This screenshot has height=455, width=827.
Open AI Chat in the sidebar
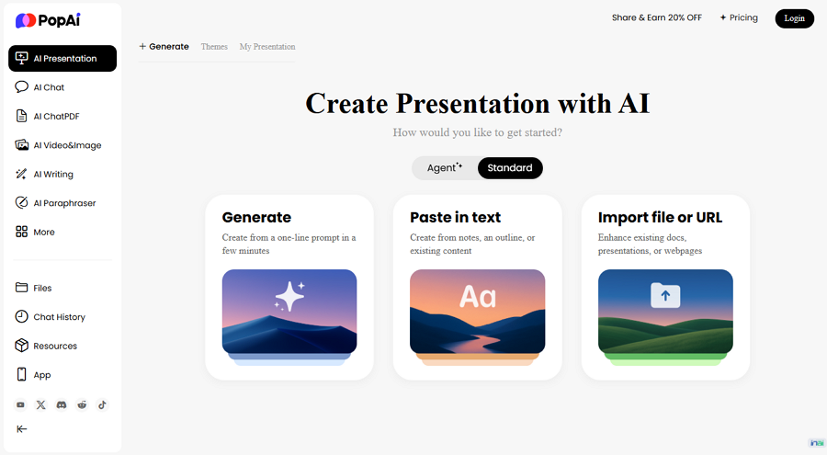click(x=49, y=87)
